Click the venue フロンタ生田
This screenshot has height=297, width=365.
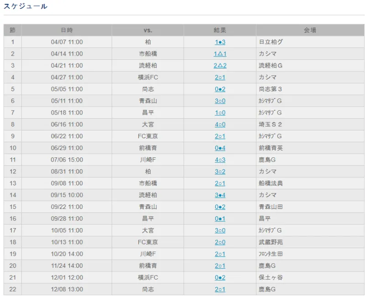[271, 254]
